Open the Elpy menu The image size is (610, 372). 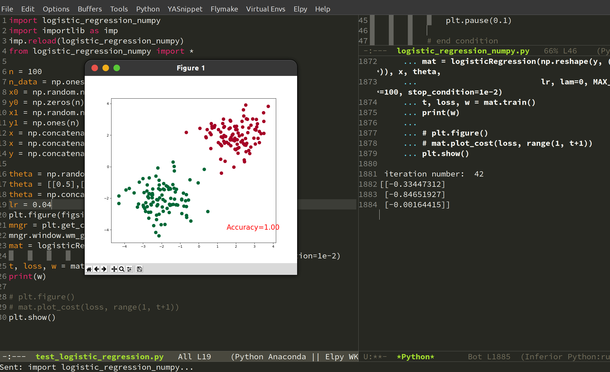tap(300, 9)
